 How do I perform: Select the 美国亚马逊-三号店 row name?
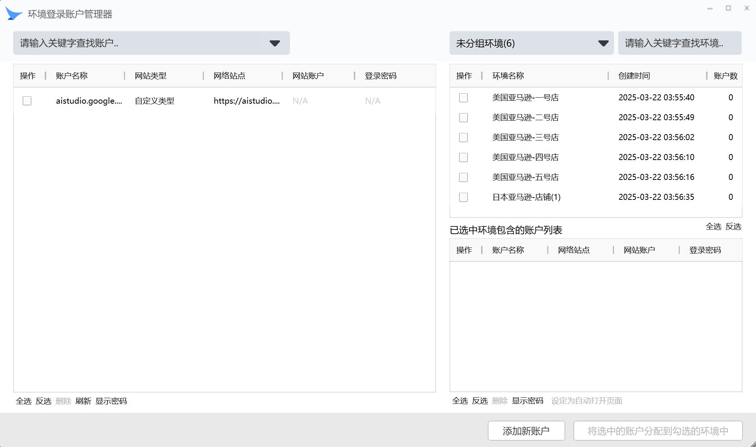point(525,137)
